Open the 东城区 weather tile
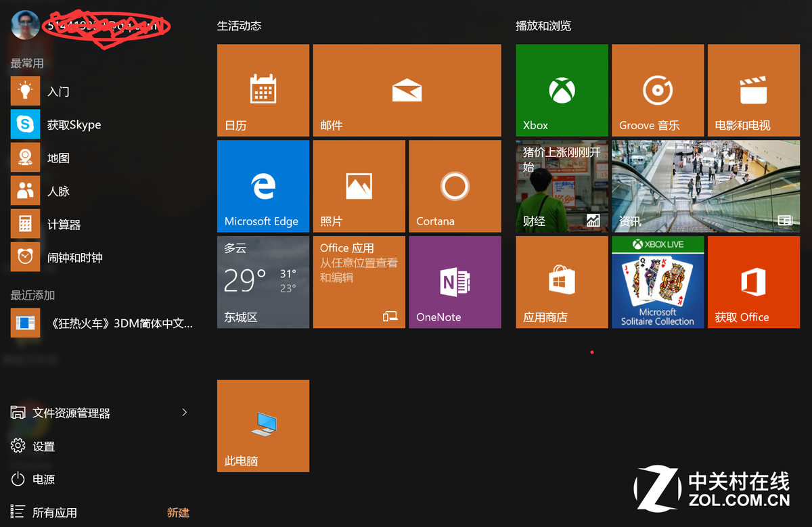 pos(263,282)
